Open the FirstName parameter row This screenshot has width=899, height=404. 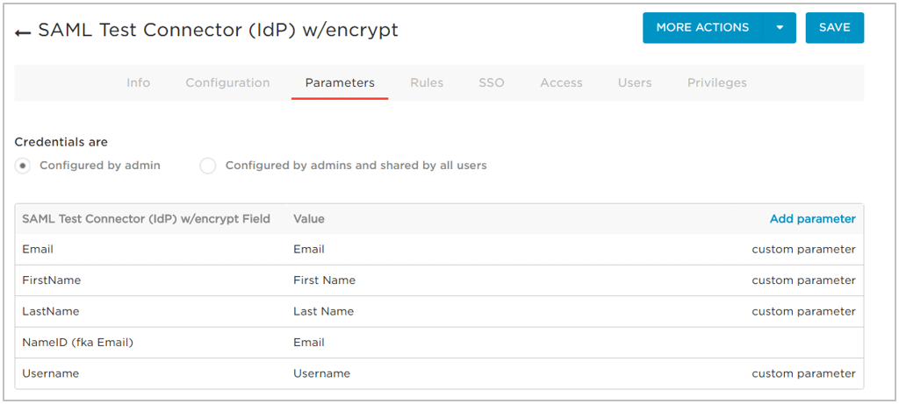click(51, 280)
